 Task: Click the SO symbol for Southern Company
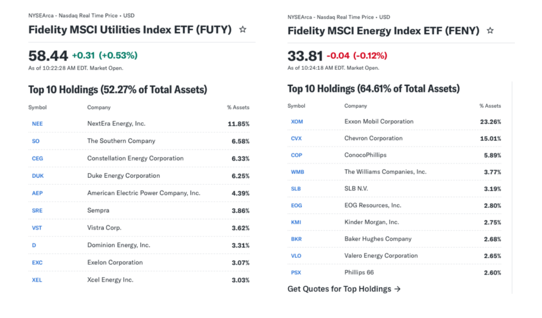pyautogui.click(x=35, y=141)
